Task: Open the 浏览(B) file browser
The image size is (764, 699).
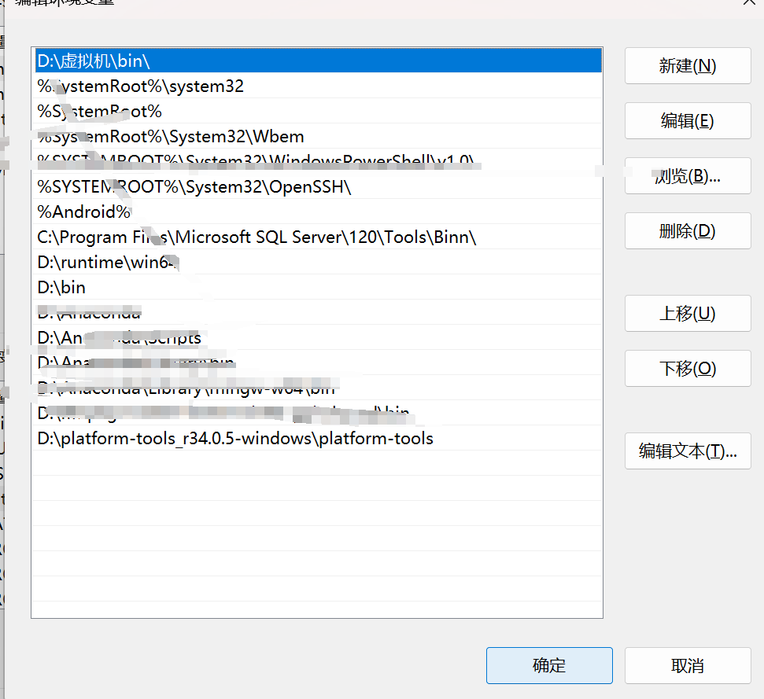Action: pos(687,175)
